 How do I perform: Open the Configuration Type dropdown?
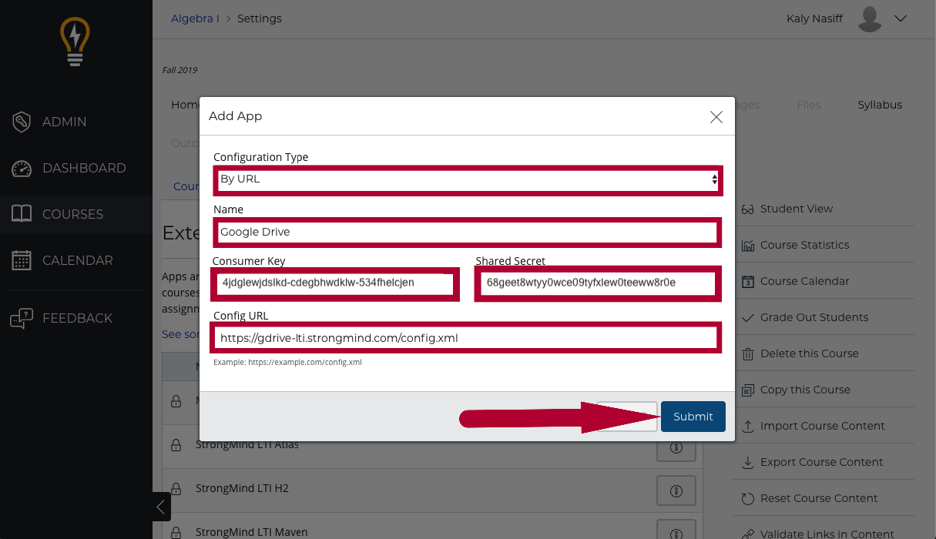468,179
